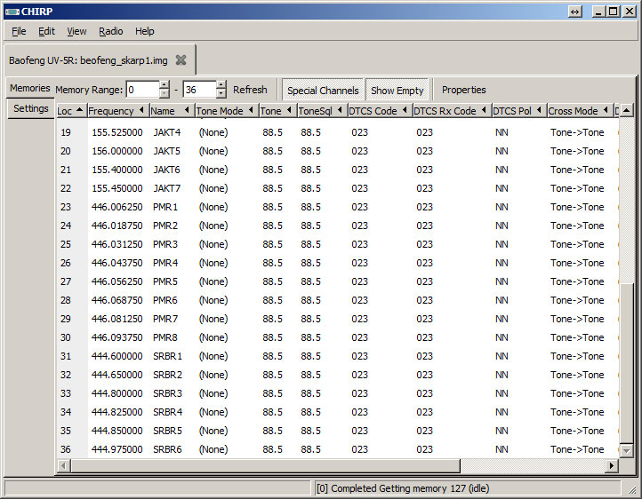Click the horizontal scrollbar right arrow
This screenshot has width=642, height=499.
click(x=612, y=466)
